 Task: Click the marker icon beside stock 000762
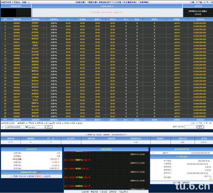pos(43,104)
